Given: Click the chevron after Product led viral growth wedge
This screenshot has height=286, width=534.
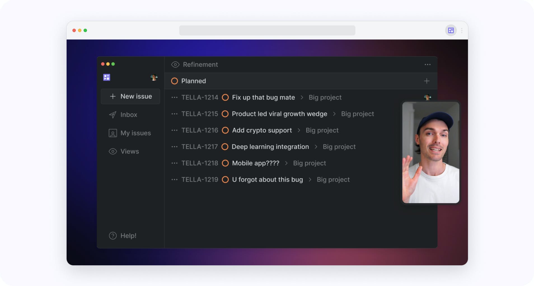Looking at the screenshot, I should pos(334,114).
